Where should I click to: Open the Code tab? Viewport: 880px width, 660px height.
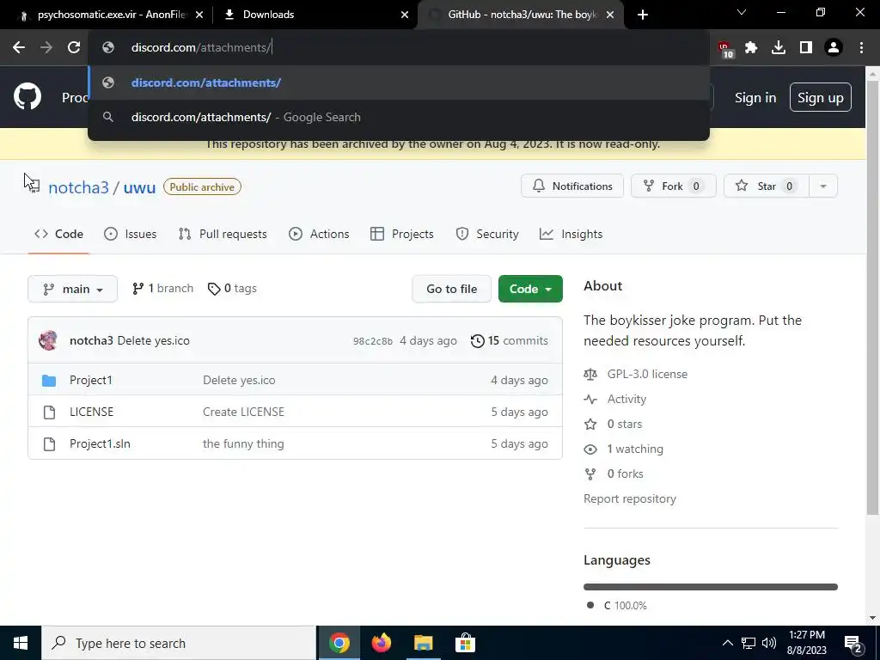click(59, 234)
